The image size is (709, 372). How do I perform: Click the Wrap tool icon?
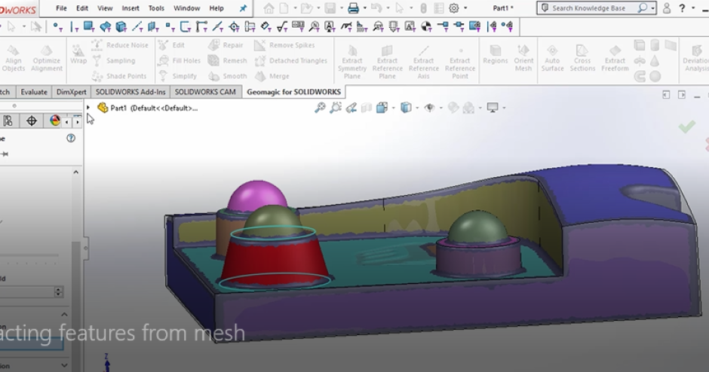pyautogui.click(x=78, y=54)
